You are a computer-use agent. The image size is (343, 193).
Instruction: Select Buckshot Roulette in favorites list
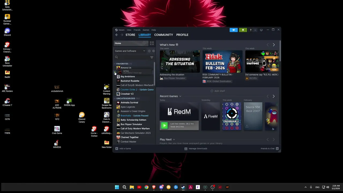click(130, 81)
